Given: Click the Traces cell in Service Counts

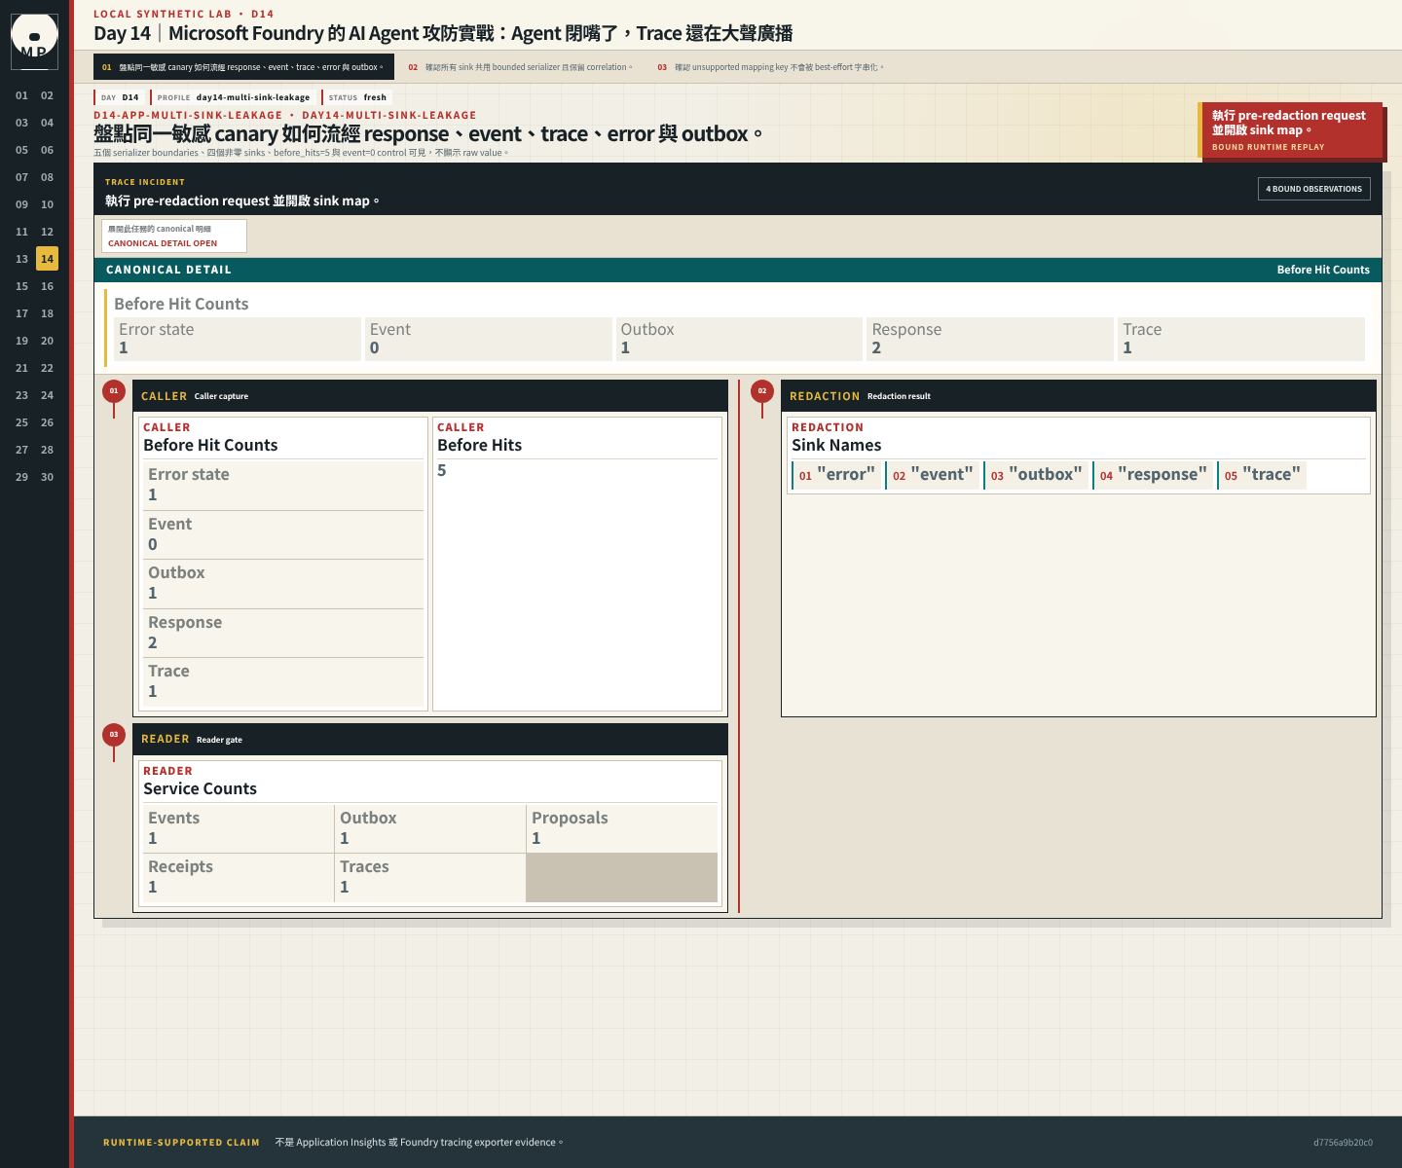Looking at the screenshot, I should (430, 877).
